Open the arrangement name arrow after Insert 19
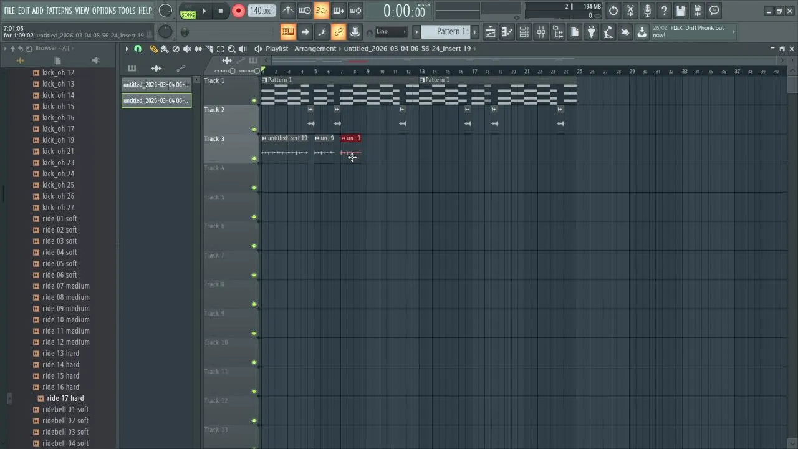 point(474,49)
